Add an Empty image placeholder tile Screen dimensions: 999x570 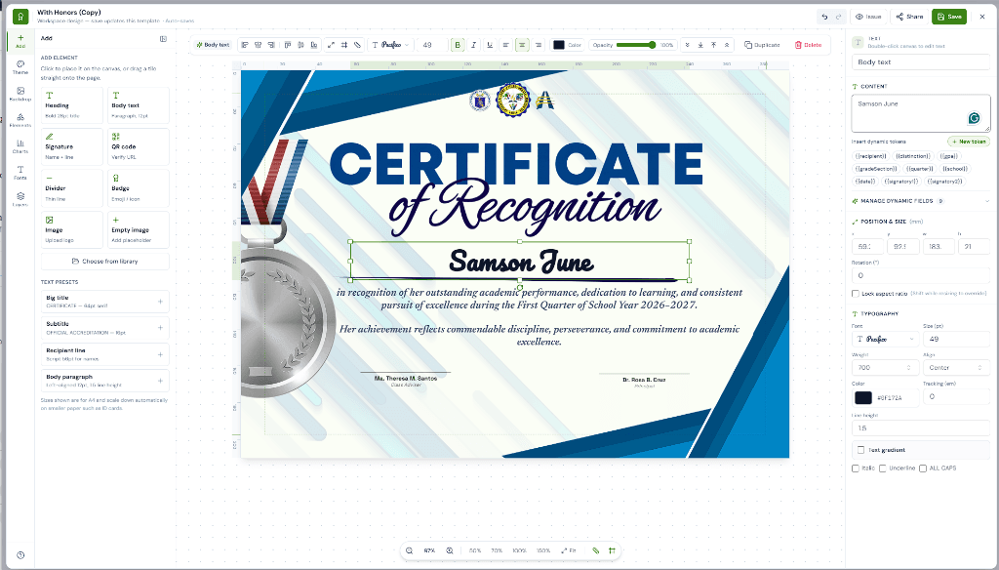[x=139, y=229]
